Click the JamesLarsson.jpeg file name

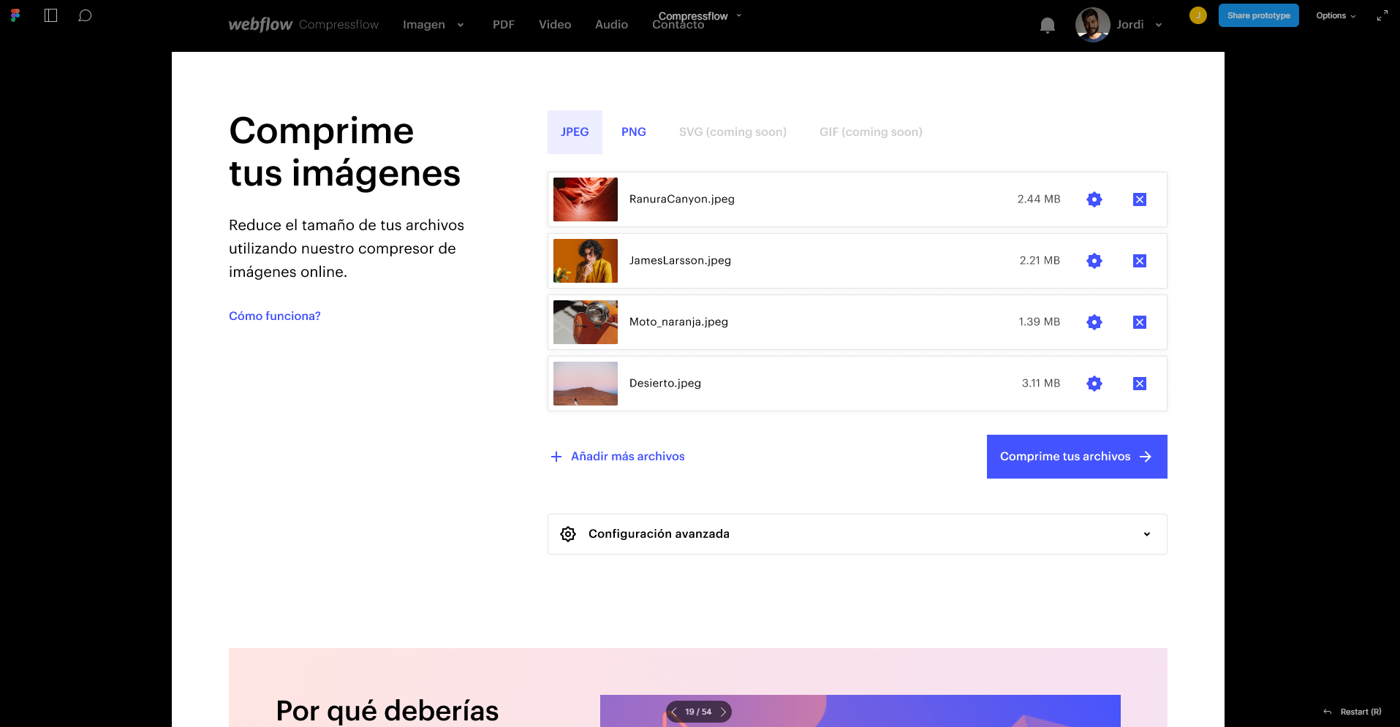coord(680,261)
